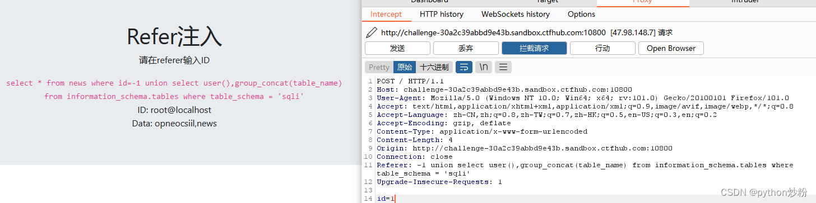The width and height of the screenshot is (816, 203).
Task: Toggle the 拦截请求 intercept button
Action: click(534, 48)
